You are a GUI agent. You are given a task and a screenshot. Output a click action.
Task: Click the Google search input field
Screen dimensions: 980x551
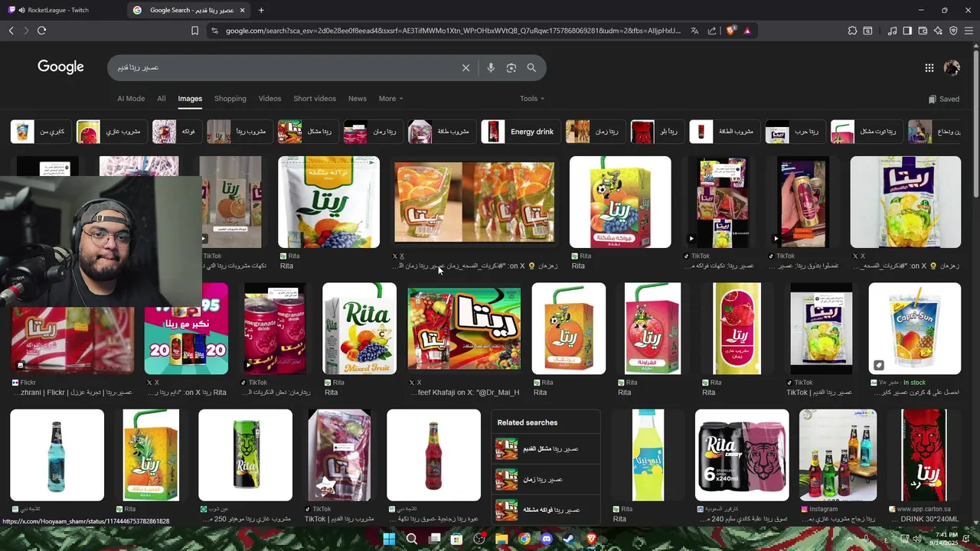[x=283, y=67]
